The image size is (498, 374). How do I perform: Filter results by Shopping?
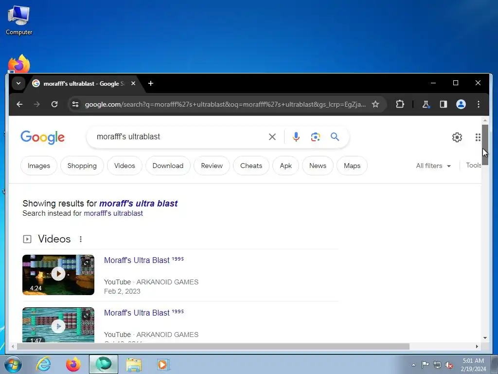coord(82,166)
